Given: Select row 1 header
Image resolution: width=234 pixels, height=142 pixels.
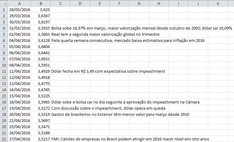Looking at the screenshot, I should (x=4, y=10).
